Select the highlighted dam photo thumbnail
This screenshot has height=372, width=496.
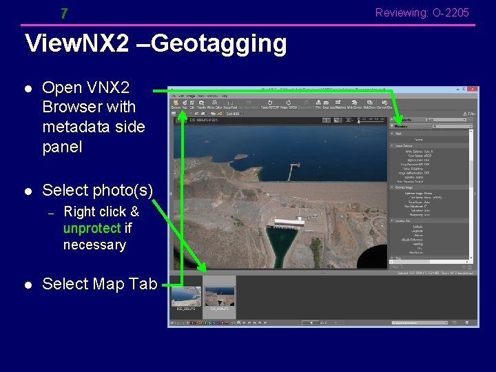(220, 296)
